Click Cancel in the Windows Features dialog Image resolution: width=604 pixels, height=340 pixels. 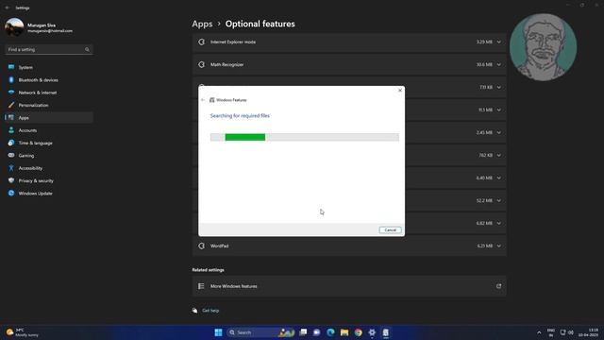click(390, 229)
